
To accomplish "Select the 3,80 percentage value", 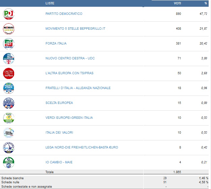I will (x=204, y=58).
